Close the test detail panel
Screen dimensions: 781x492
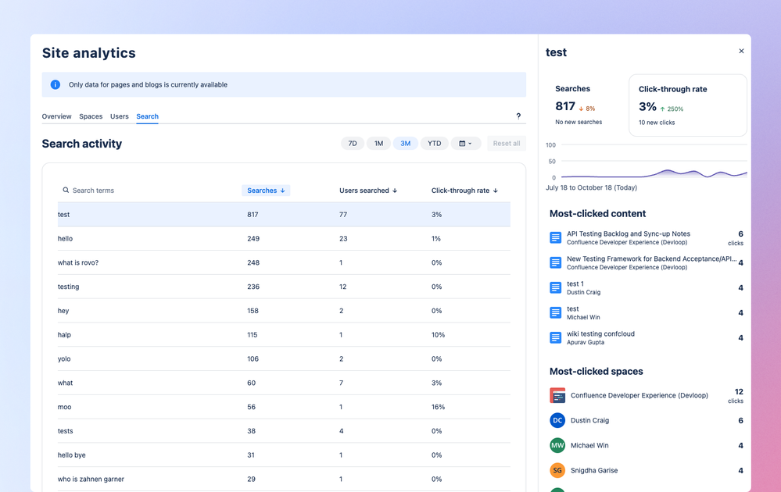click(741, 50)
